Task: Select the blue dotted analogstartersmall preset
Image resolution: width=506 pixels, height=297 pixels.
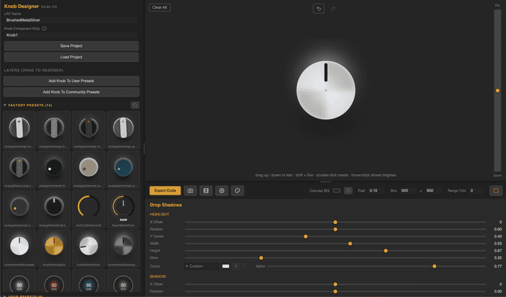Action: (123, 169)
